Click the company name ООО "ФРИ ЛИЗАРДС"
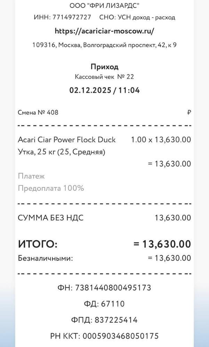The image size is (209, 347). (105, 6)
